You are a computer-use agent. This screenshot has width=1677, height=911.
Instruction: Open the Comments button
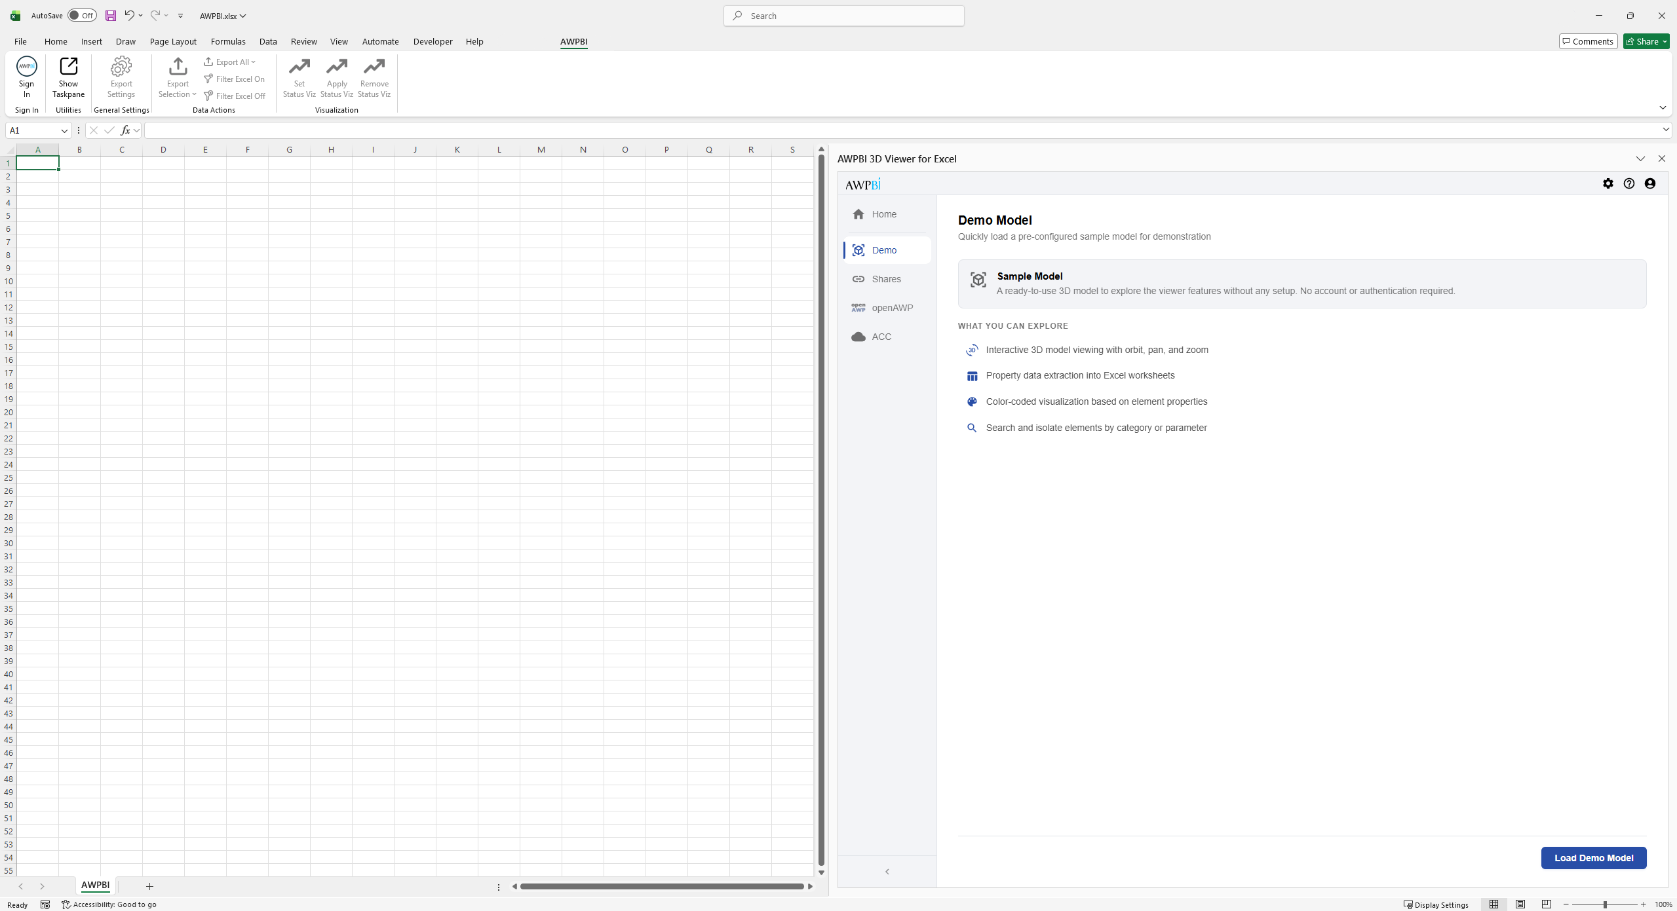point(1588,41)
